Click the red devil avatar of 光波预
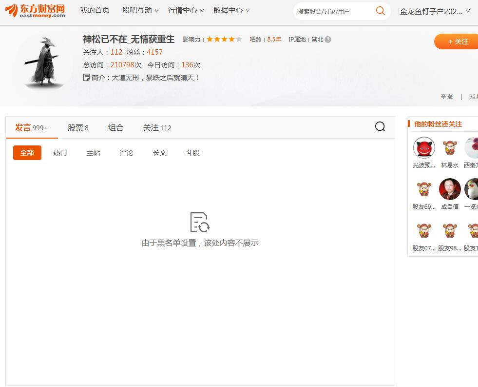 [x=423, y=147]
